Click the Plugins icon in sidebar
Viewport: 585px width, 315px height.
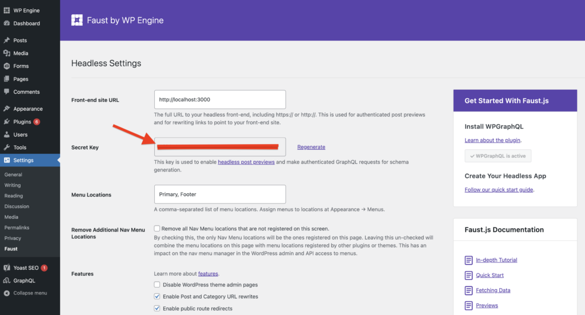[x=6, y=122]
